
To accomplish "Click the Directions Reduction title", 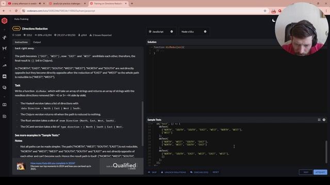I will point(35,29).
